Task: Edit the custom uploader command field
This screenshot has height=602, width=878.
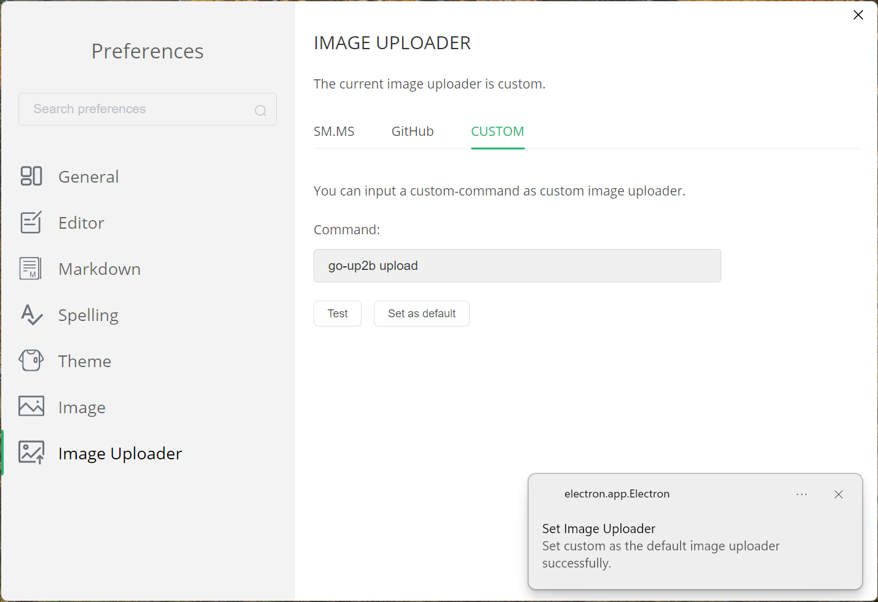Action: [x=517, y=266]
